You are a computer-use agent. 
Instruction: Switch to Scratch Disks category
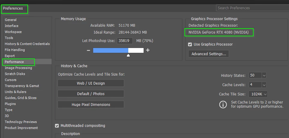(15, 74)
